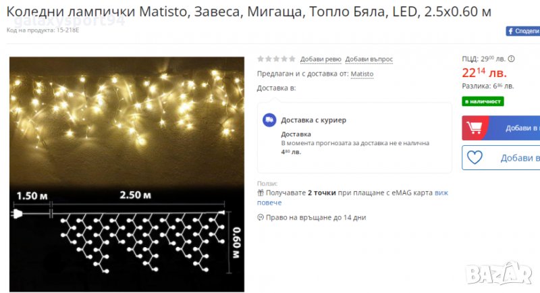
Task: Click the 'Доставка с куриер' delivery option
Action: [x=313, y=120]
